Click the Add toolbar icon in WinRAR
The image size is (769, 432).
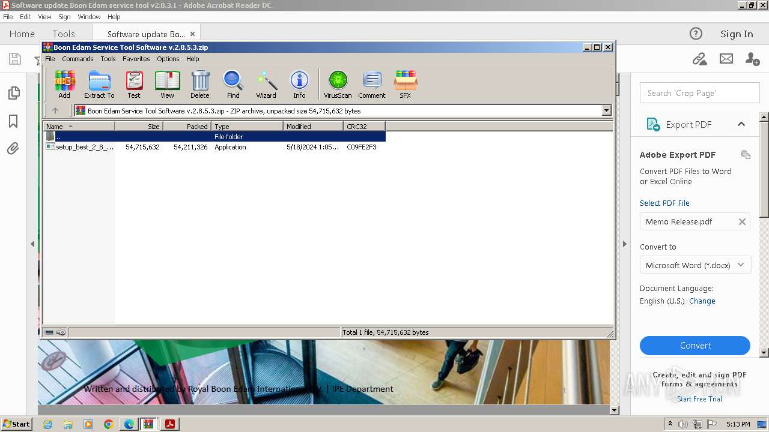coord(64,84)
